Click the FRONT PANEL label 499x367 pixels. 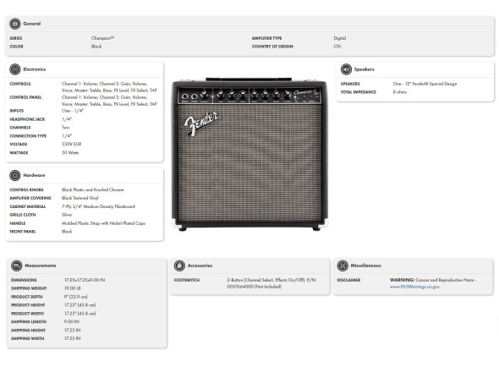point(23,232)
